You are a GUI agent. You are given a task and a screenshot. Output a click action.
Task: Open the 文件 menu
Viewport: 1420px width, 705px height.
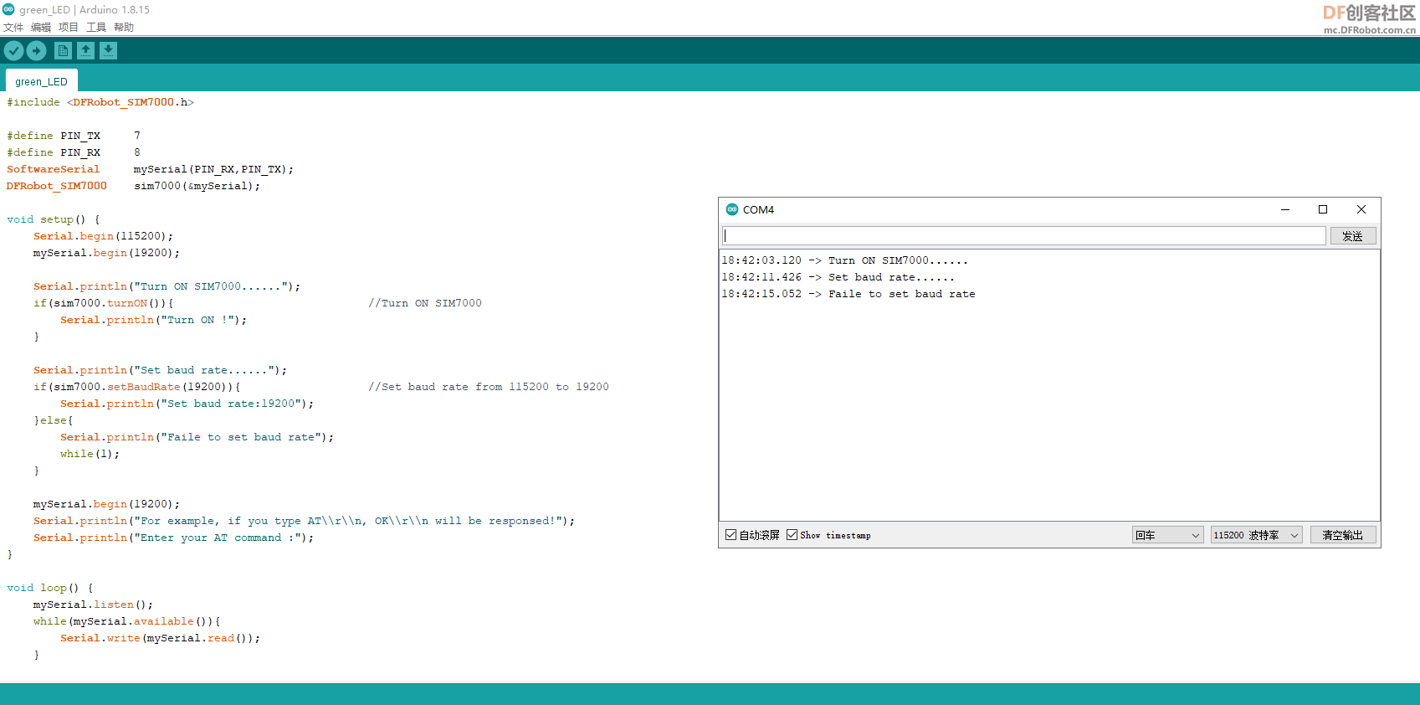13,28
